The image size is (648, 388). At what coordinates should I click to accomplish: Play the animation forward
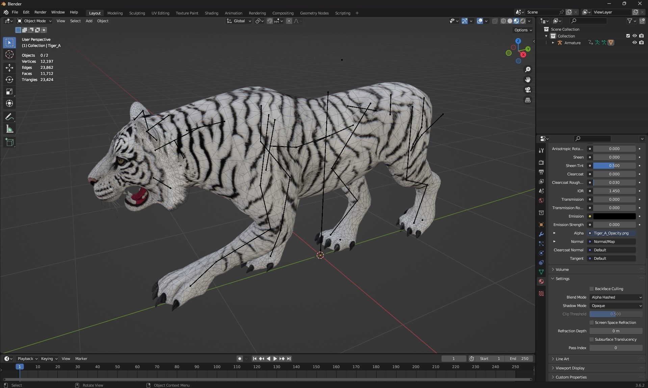pos(275,359)
